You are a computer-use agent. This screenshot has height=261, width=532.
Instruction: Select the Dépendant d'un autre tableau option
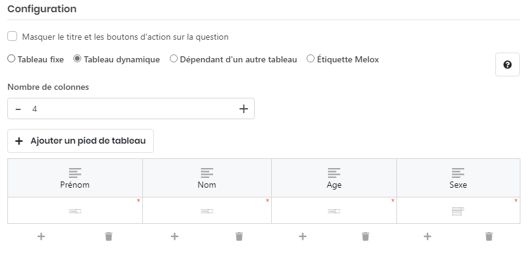[x=174, y=59]
